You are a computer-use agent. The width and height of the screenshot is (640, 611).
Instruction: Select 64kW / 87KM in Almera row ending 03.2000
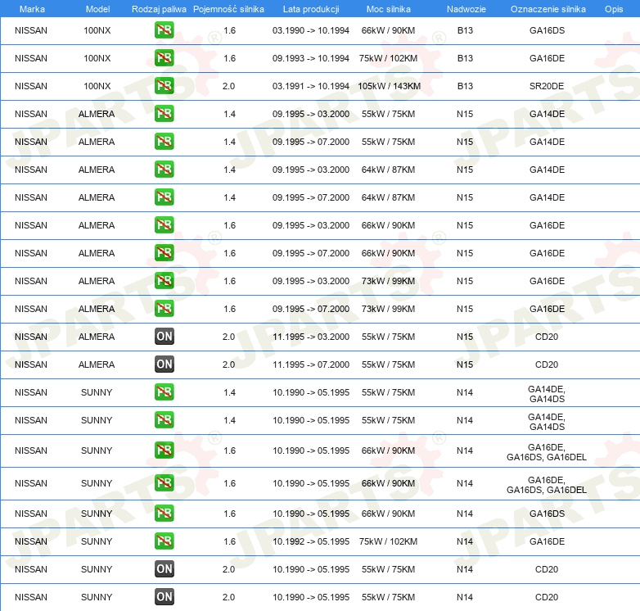388,170
